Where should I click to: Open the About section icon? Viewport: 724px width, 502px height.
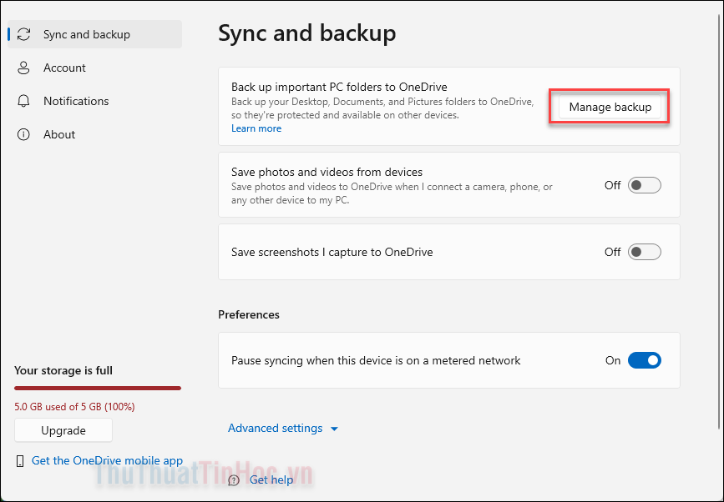[23, 134]
